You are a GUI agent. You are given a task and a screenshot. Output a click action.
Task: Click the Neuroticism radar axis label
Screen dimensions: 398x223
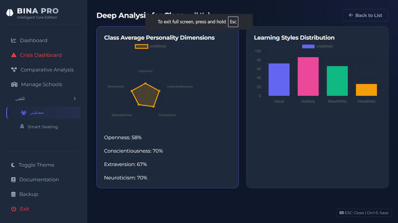(x=116, y=87)
